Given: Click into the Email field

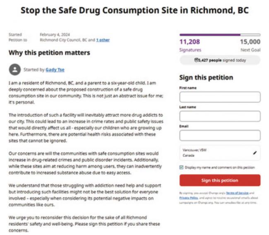Looking at the screenshot, I should (219, 136).
